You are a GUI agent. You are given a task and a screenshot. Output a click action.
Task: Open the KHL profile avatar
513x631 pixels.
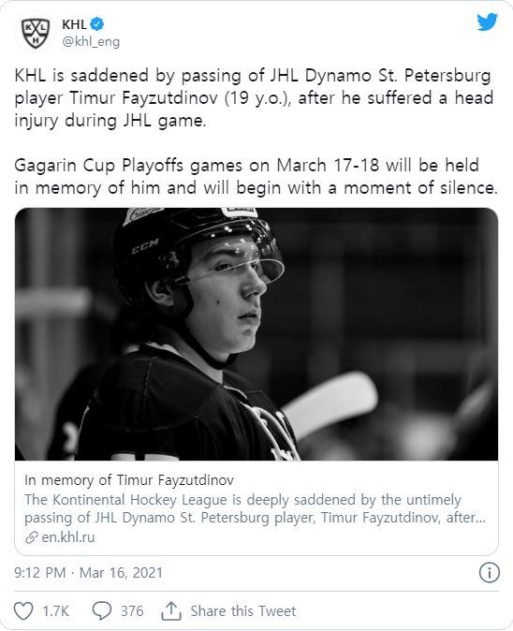(36, 33)
